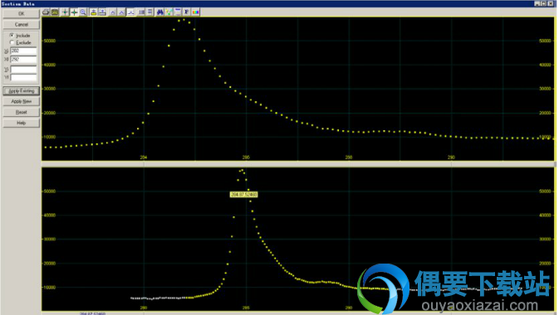Click the first X range input field
This screenshot has height=315, width=559.
(x=23, y=51)
